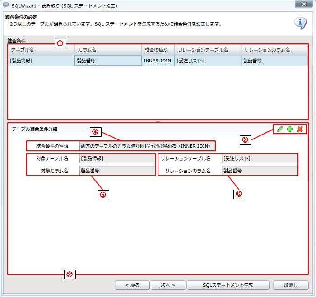Click the 対象カラム名 field
Screen dimensions: 316x297
(x=116, y=171)
